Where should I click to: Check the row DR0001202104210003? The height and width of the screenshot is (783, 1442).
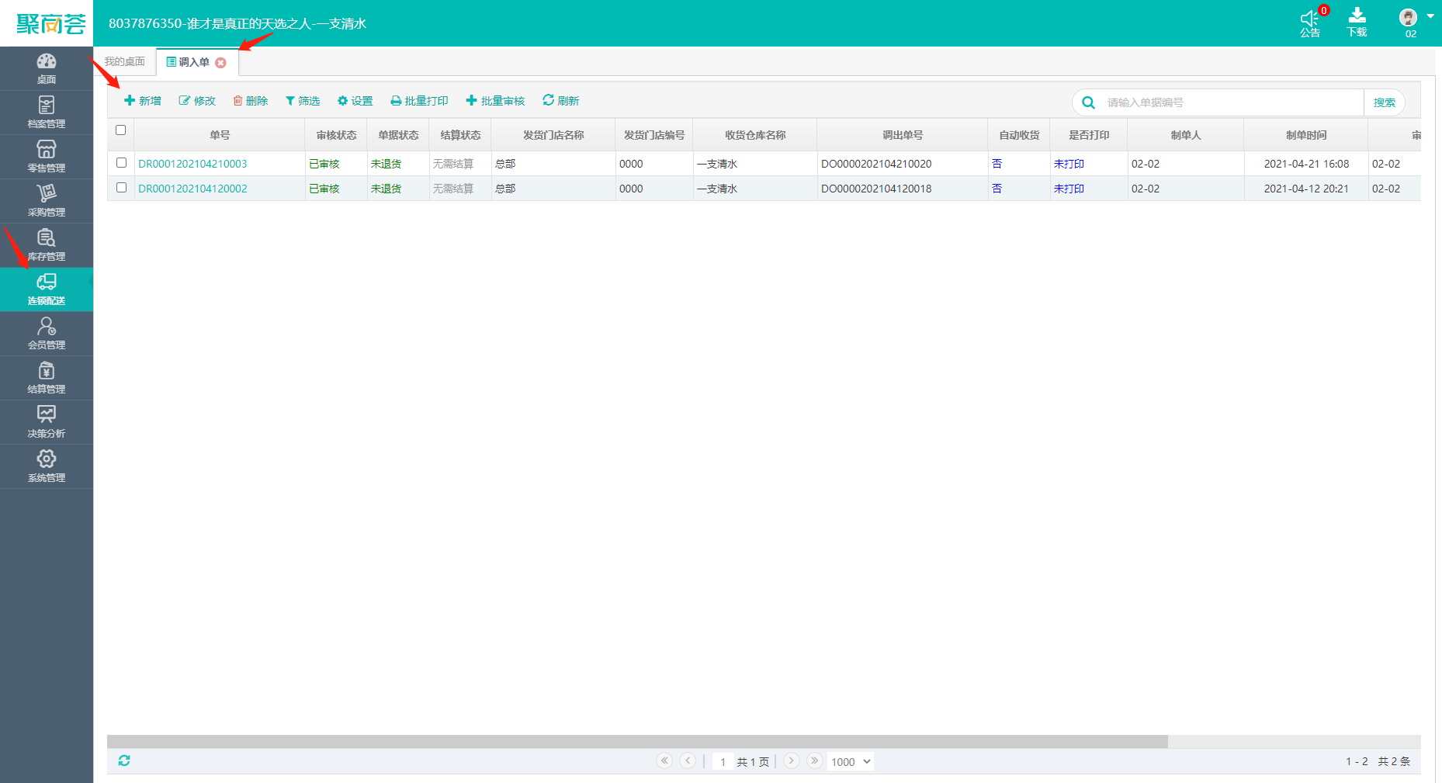[x=121, y=163]
